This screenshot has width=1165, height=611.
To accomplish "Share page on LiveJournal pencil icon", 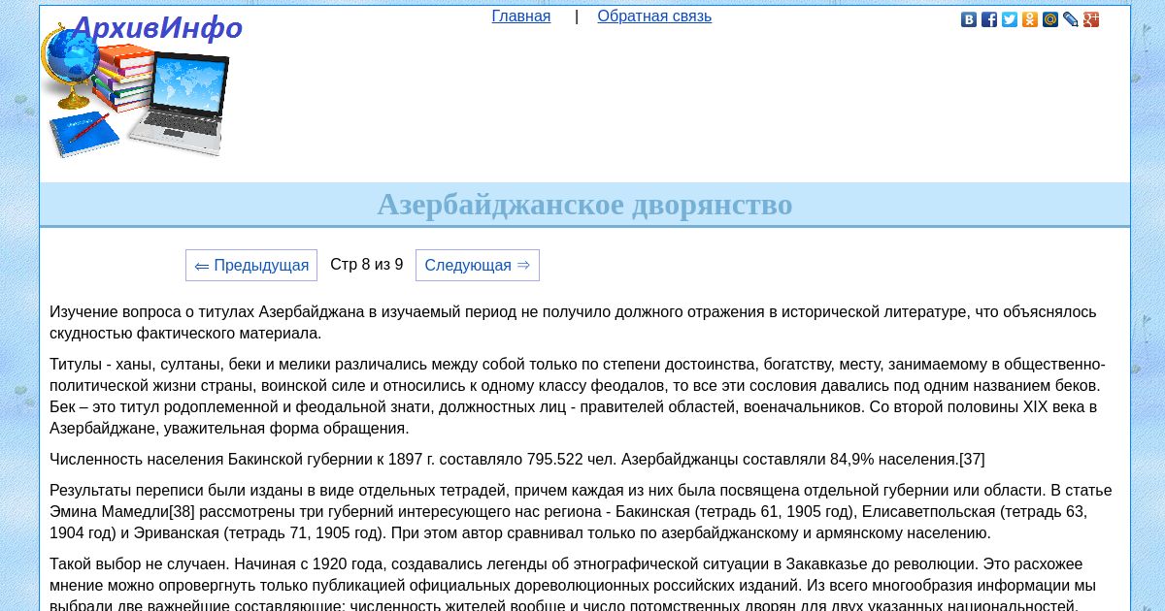I will click(x=1071, y=19).
